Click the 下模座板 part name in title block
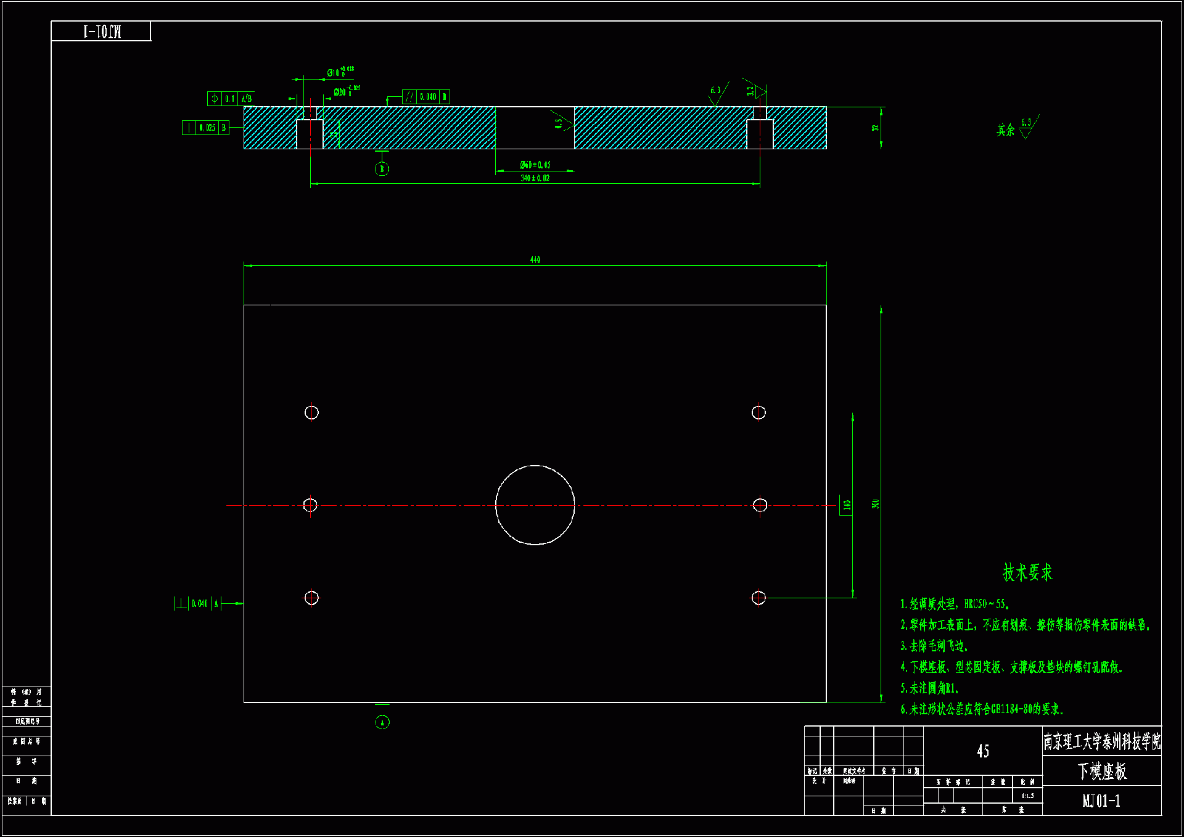This screenshot has width=1184, height=837. click(1102, 771)
